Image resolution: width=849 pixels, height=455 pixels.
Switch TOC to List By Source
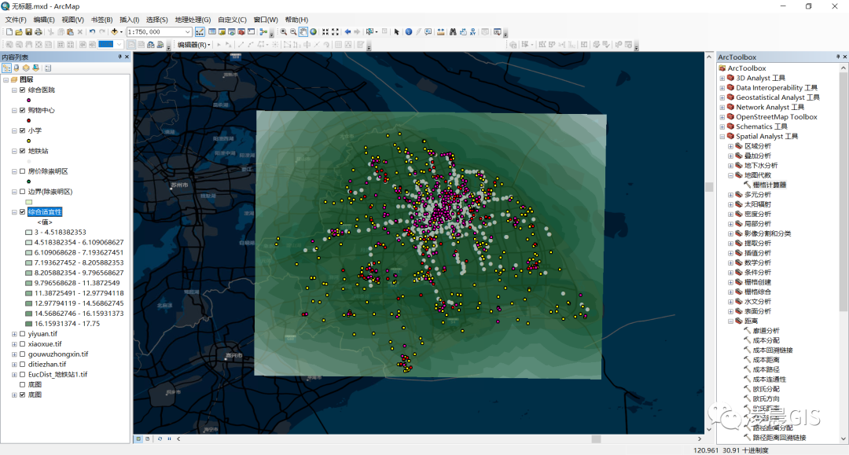17,68
